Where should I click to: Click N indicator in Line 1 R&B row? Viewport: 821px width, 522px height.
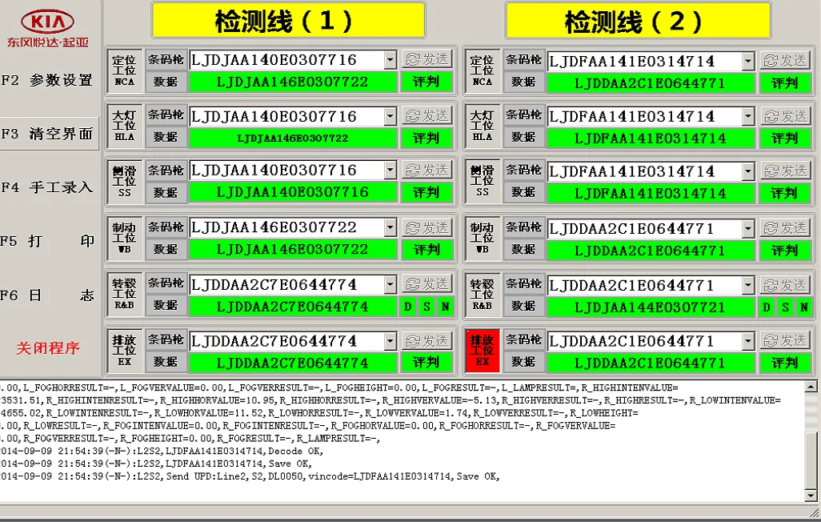(445, 307)
